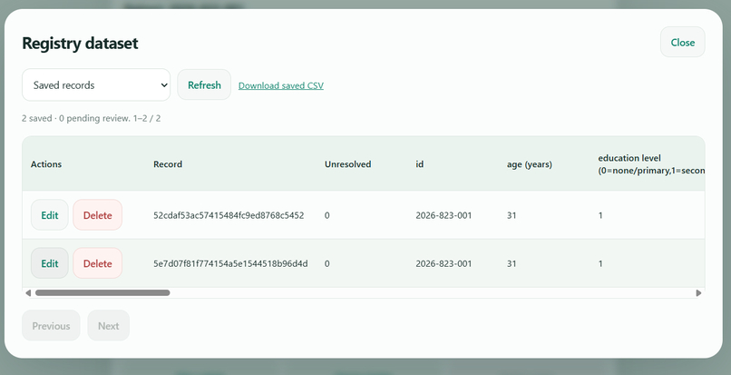The image size is (731, 375).
Task: Click the Previous page button
Action: point(51,325)
